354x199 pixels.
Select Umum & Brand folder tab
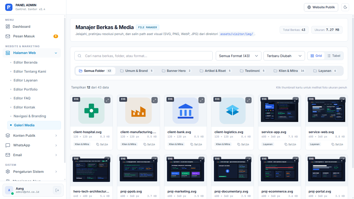pos(137,71)
